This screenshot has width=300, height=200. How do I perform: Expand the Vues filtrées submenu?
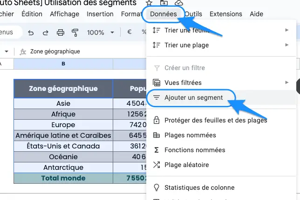coord(221,83)
